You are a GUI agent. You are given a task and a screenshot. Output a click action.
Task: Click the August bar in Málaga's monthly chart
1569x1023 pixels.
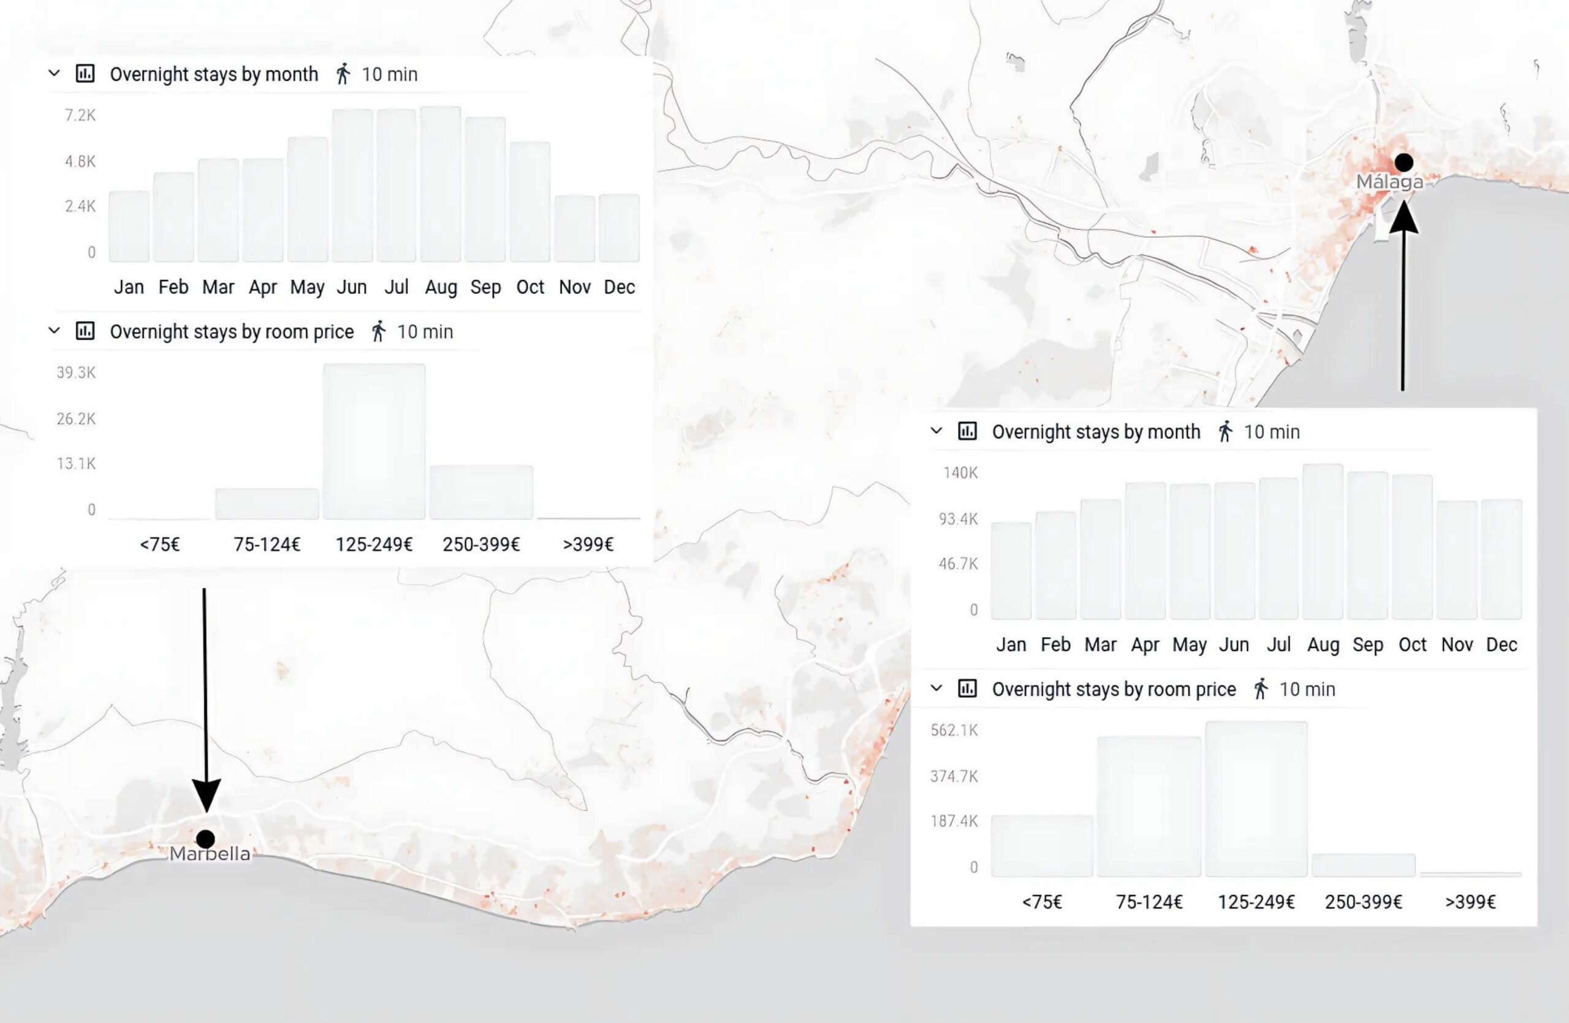click(x=1323, y=540)
